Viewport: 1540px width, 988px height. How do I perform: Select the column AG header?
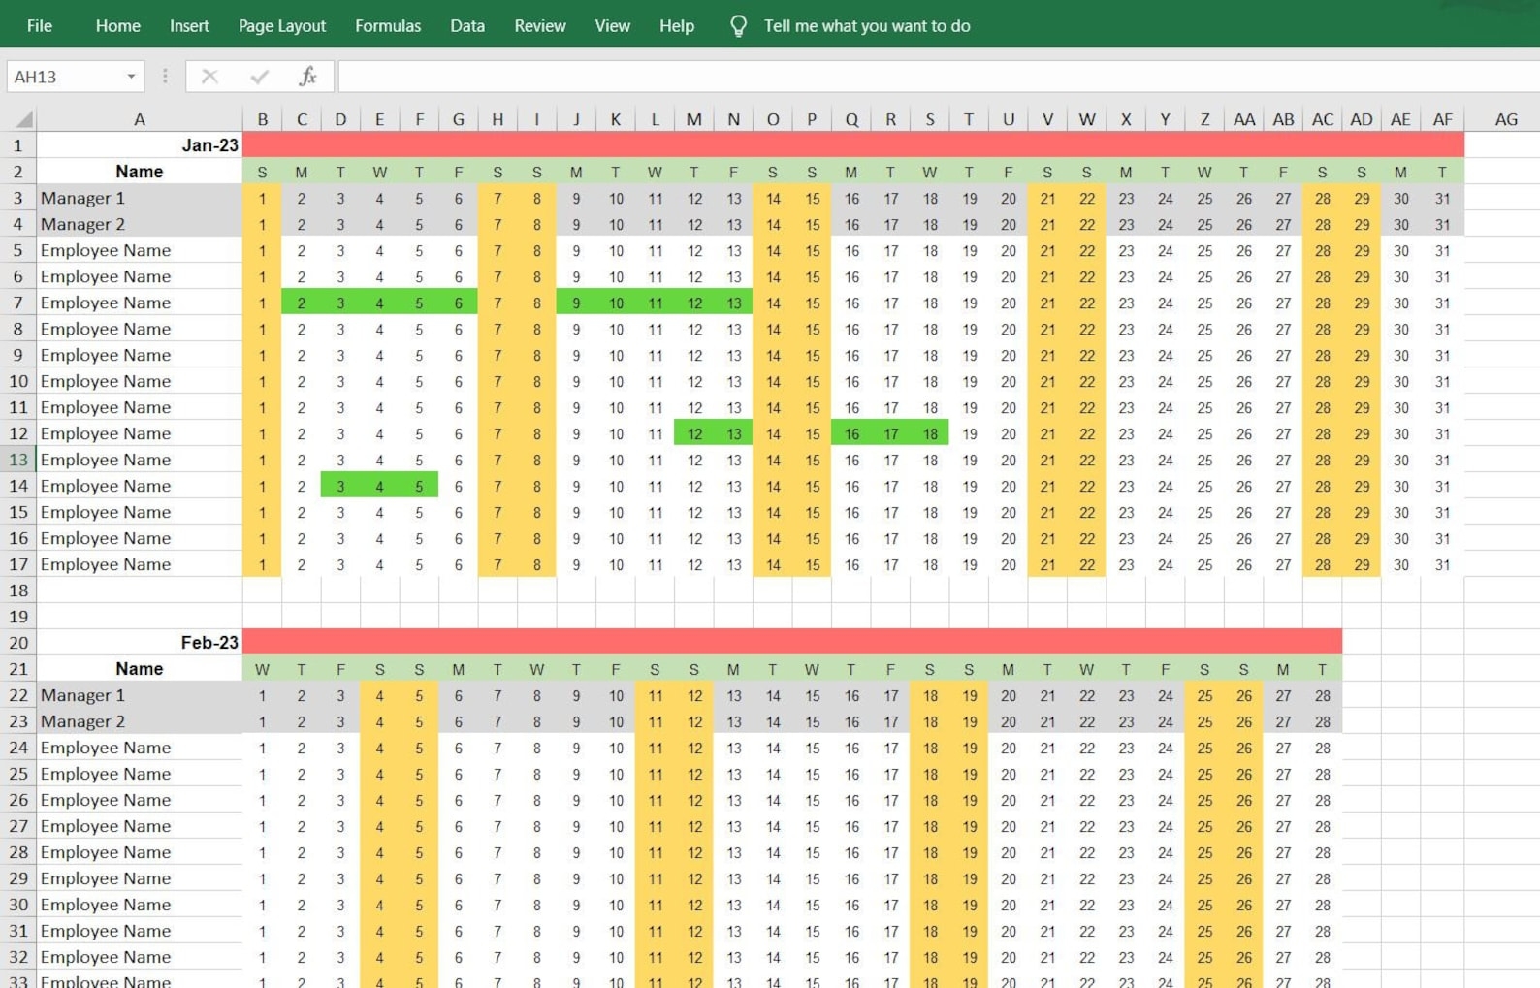point(1505,119)
